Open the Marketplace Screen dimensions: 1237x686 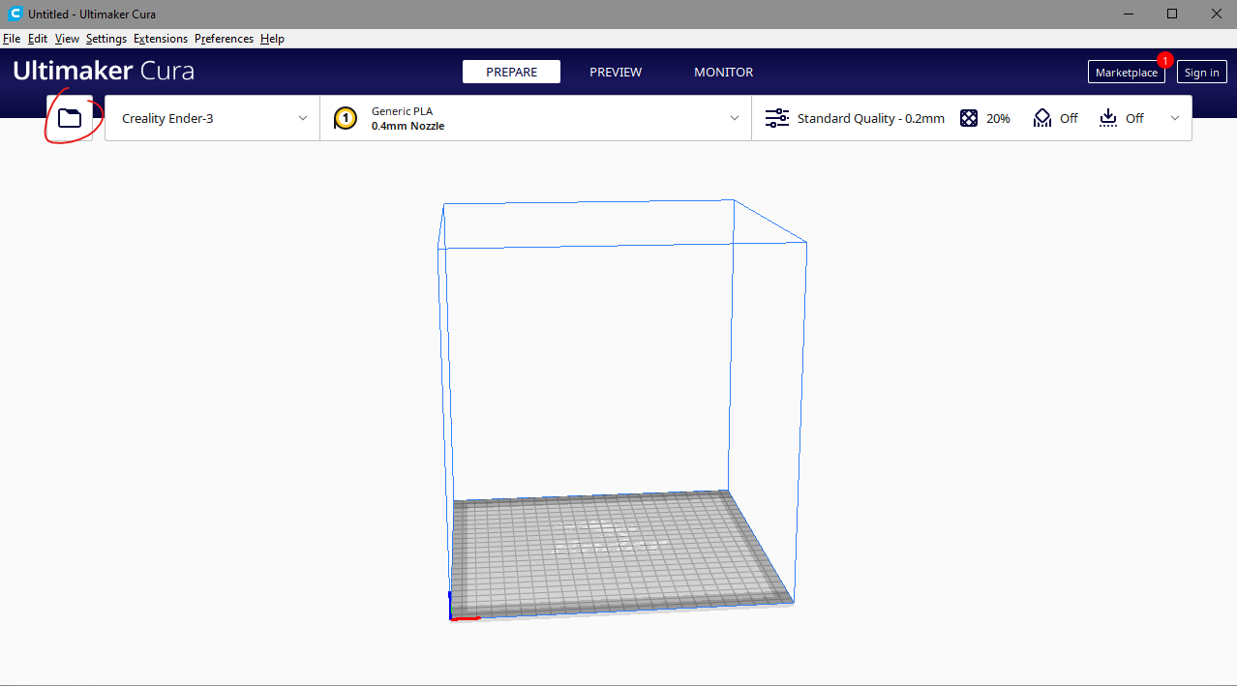pyautogui.click(x=1127, y=73)
